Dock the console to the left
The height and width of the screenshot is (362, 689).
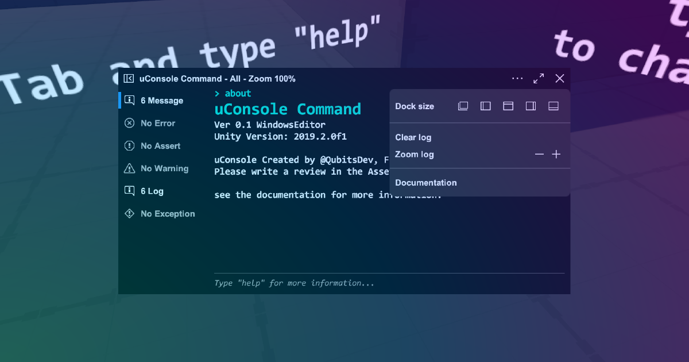485,106
